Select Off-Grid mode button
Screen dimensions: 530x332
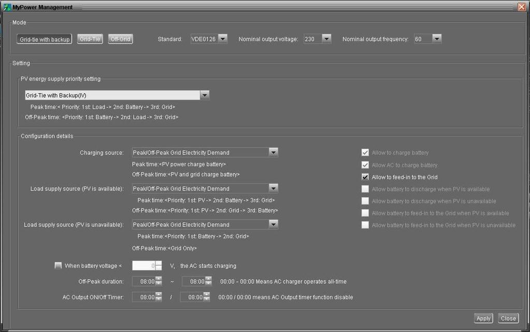point(120,39)
